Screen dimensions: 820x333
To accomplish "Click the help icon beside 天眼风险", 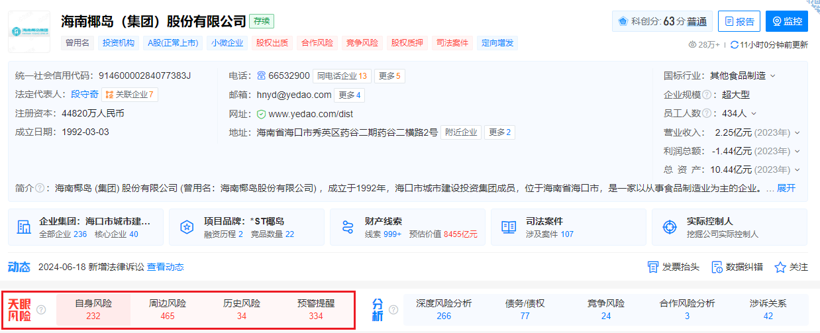I will point(41,309).
